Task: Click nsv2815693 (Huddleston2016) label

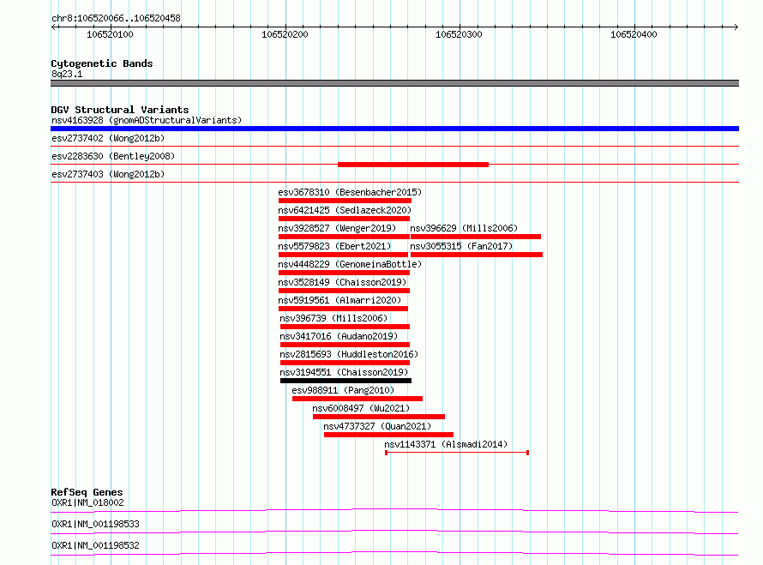Action: point(349,354)
